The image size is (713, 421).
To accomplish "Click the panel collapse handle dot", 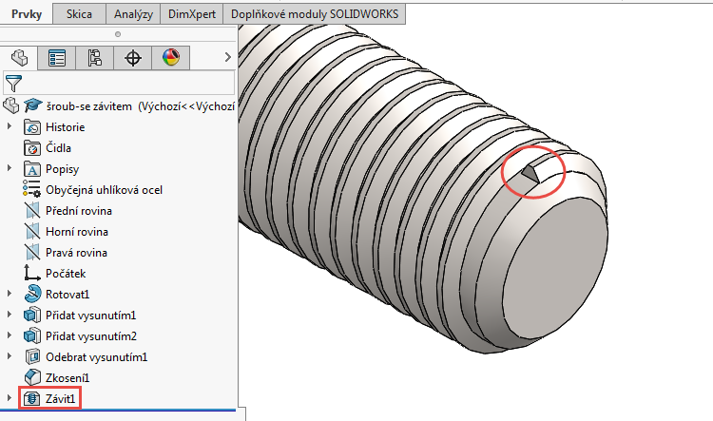I will coord(118,34).
